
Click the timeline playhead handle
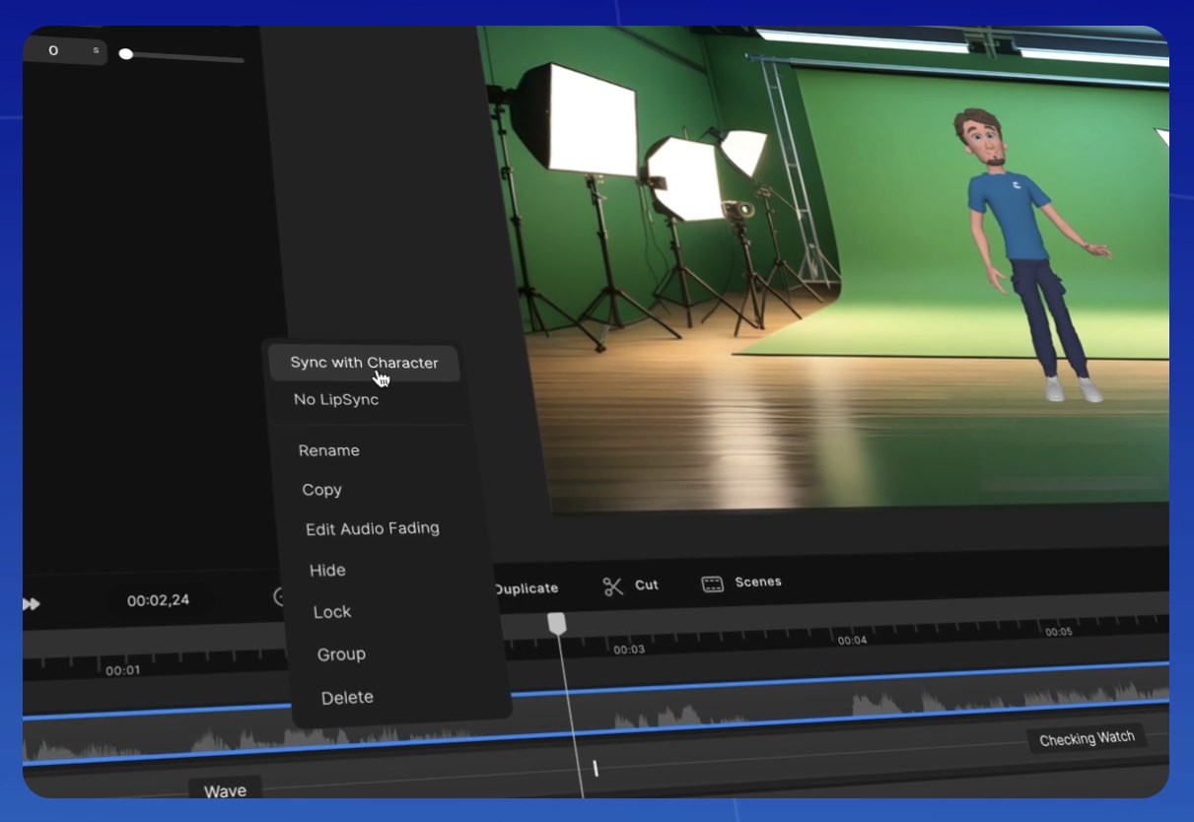tap(557, 623)
